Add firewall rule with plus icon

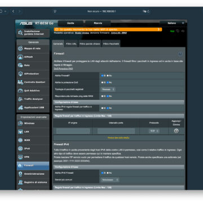coord(176,131)
